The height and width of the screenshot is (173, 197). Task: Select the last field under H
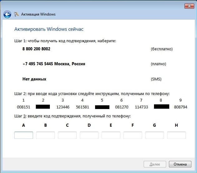pos(176,135)
